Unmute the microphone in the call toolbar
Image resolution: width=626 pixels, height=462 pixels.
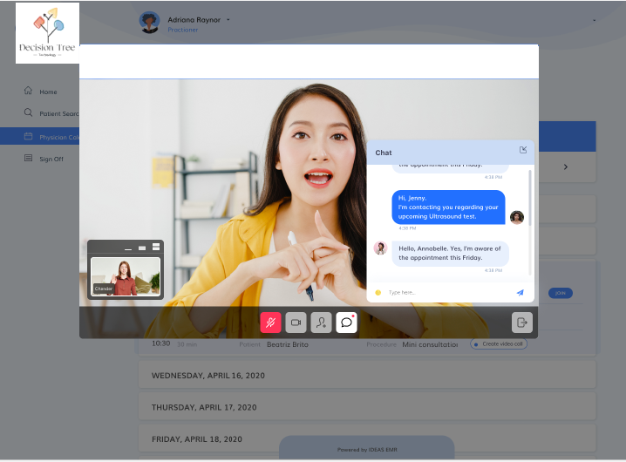(x=270, y=323)
